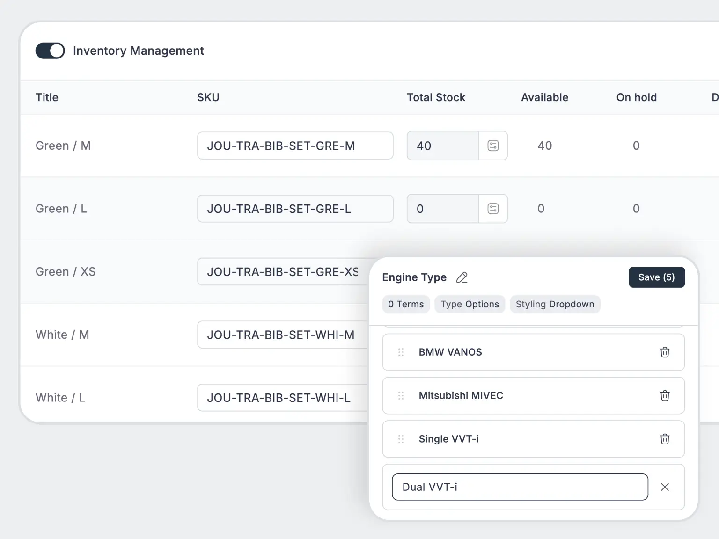This screenshot has width=719, height=539.
Task: Delete the BMW VANOS term
Action: pos(665,352)
